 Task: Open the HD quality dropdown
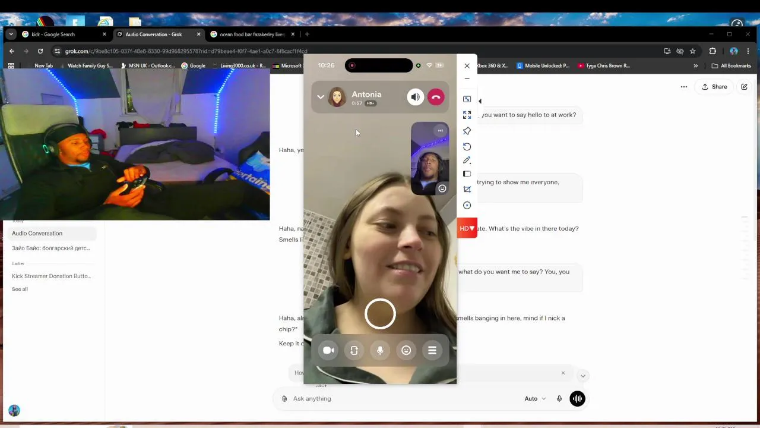pos(467,228)
